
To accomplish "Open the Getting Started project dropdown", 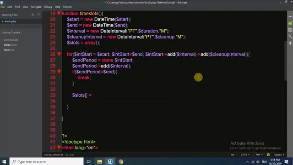I will pos(12,33).
